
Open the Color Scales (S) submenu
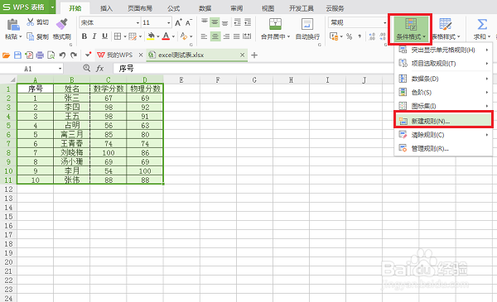pos(443,93)
